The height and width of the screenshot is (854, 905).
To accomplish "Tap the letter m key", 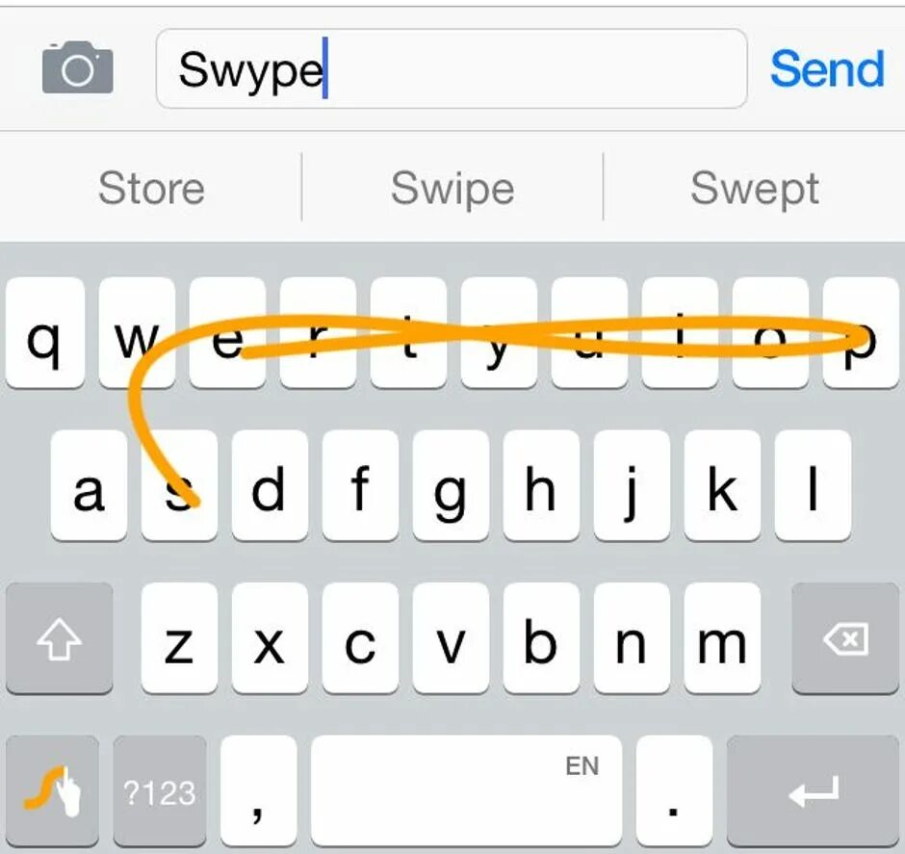I will pyautogui.click(x=722, y=637).
